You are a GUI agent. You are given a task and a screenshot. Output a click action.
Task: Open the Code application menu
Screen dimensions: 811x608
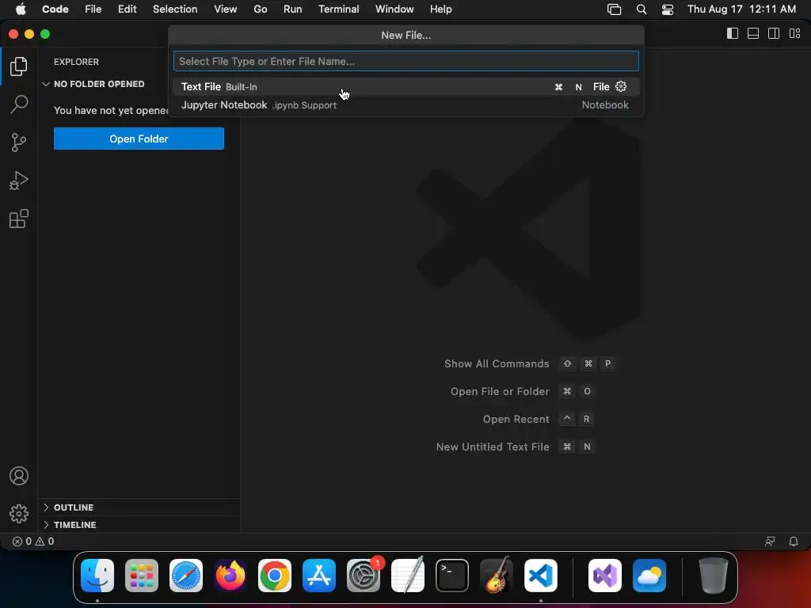55,9
